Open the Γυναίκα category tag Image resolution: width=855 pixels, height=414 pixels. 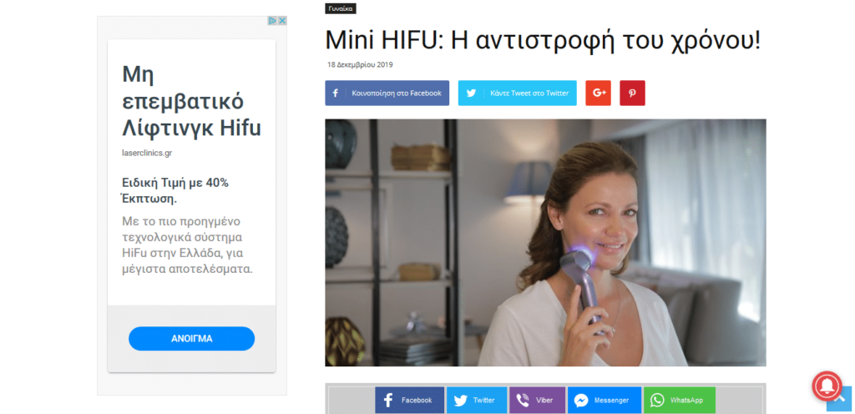[x=341, y=8]
